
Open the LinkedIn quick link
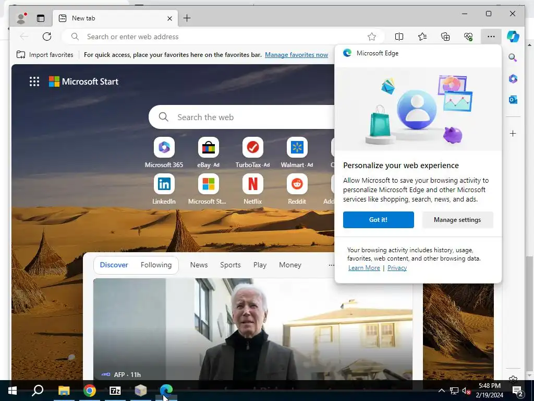[164, 189]
